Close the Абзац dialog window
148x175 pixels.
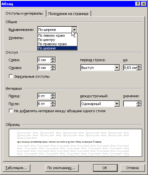pos(144,4)
